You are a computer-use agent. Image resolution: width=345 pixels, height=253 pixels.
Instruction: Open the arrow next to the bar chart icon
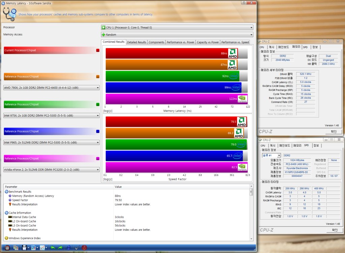pyautogui.click(x=37, y=248)
